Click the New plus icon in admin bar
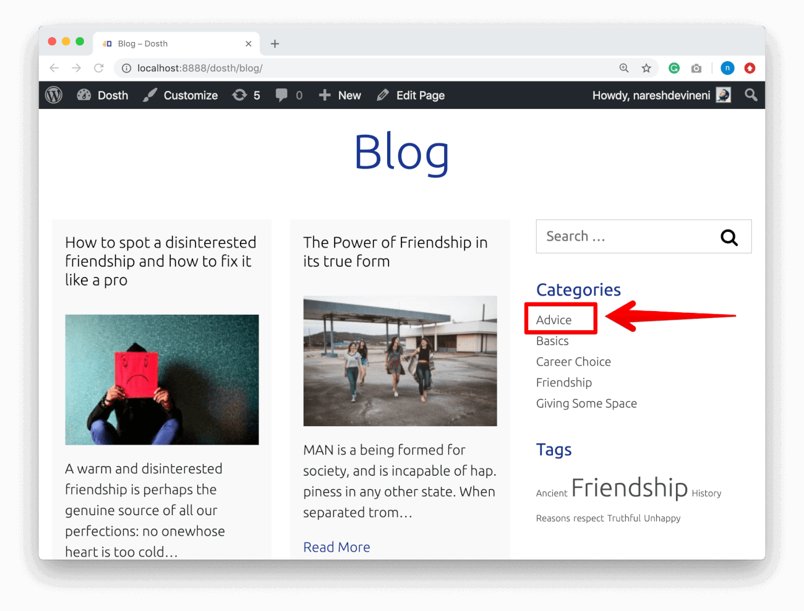Screen dimensions: 804x611 (324, 95)
